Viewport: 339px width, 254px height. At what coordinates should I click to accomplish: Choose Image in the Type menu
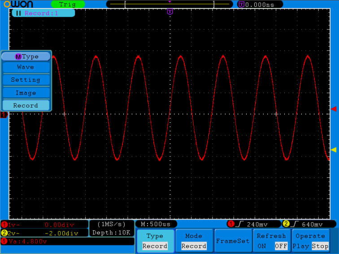(x=26, y=93)
